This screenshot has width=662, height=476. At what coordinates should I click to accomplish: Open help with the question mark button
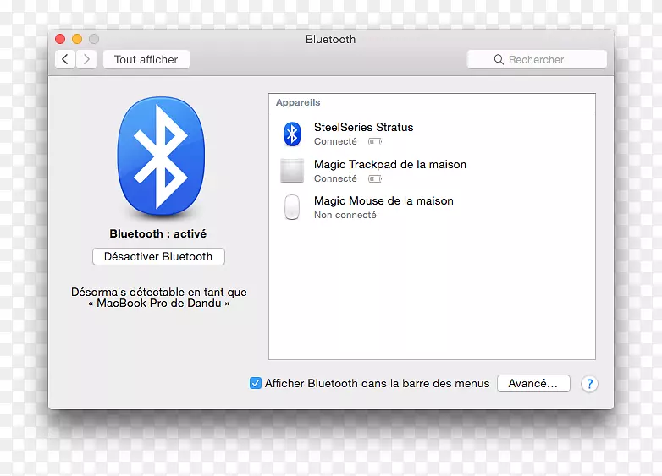pos(589,384)
